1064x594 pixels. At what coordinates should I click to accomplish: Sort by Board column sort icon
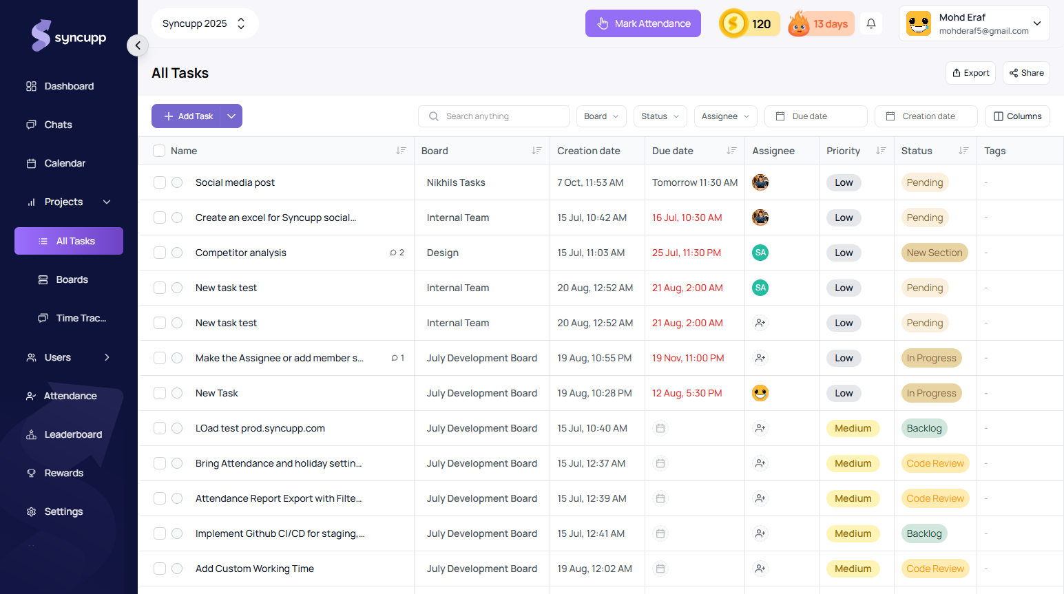point(536,151)
